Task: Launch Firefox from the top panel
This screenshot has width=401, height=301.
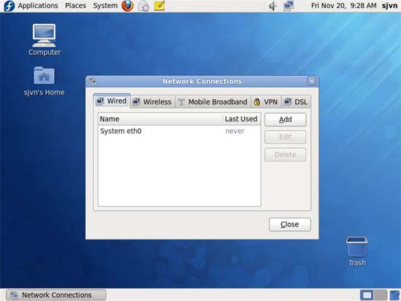Action: [128, 6]
